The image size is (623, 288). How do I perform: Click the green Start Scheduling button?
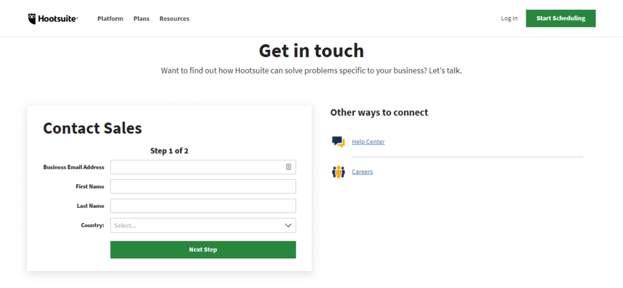[x=560, y=18]
